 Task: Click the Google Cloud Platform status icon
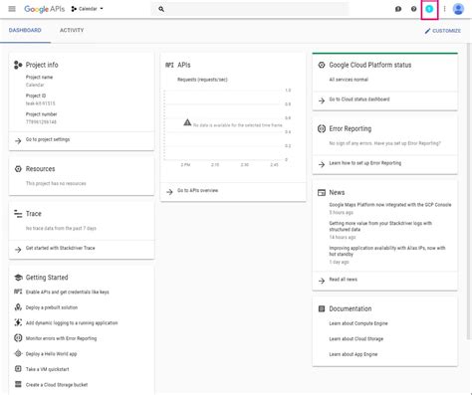(x=322, y=65)
